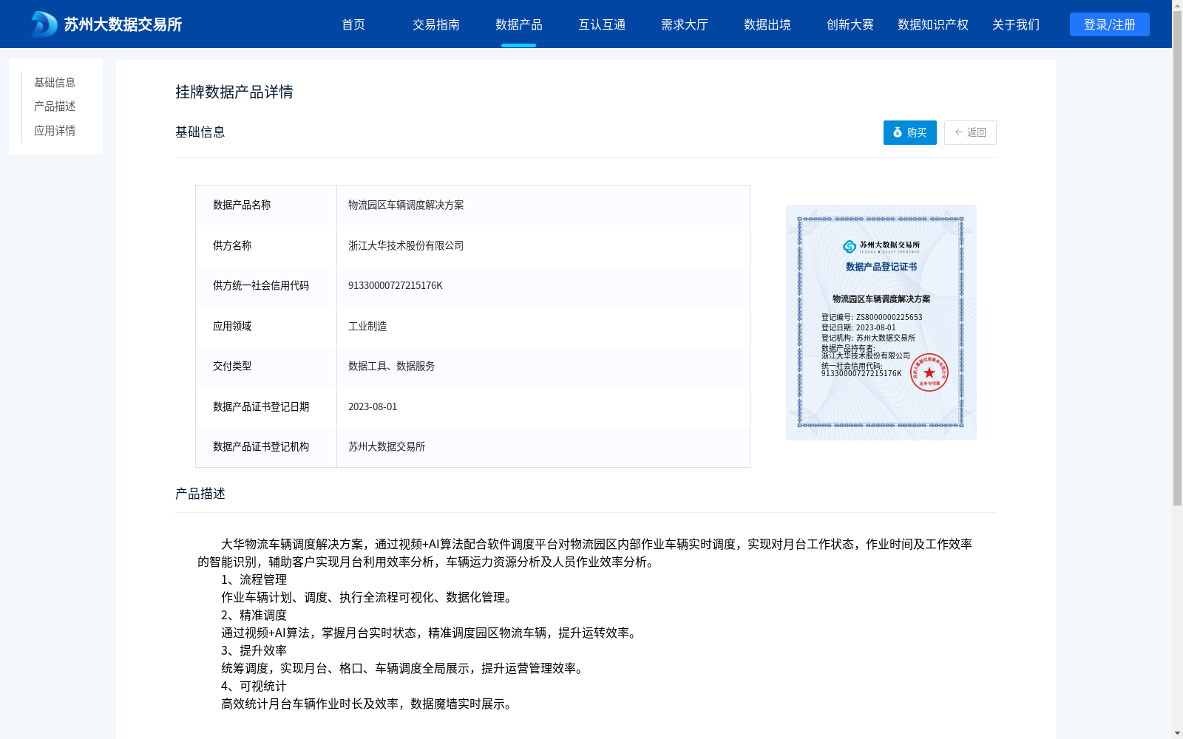Image resolution: width=1183 pixels, height=739 pixels.
Task: Select the product name 物流园区车辆调度解决方案 cell
Action: tap(543, 205)
